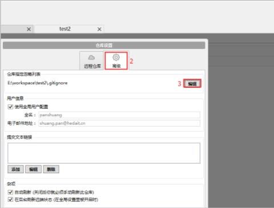
Task: Toggle the 自动刷新 checkbox
Action: (x=10, y=192)
